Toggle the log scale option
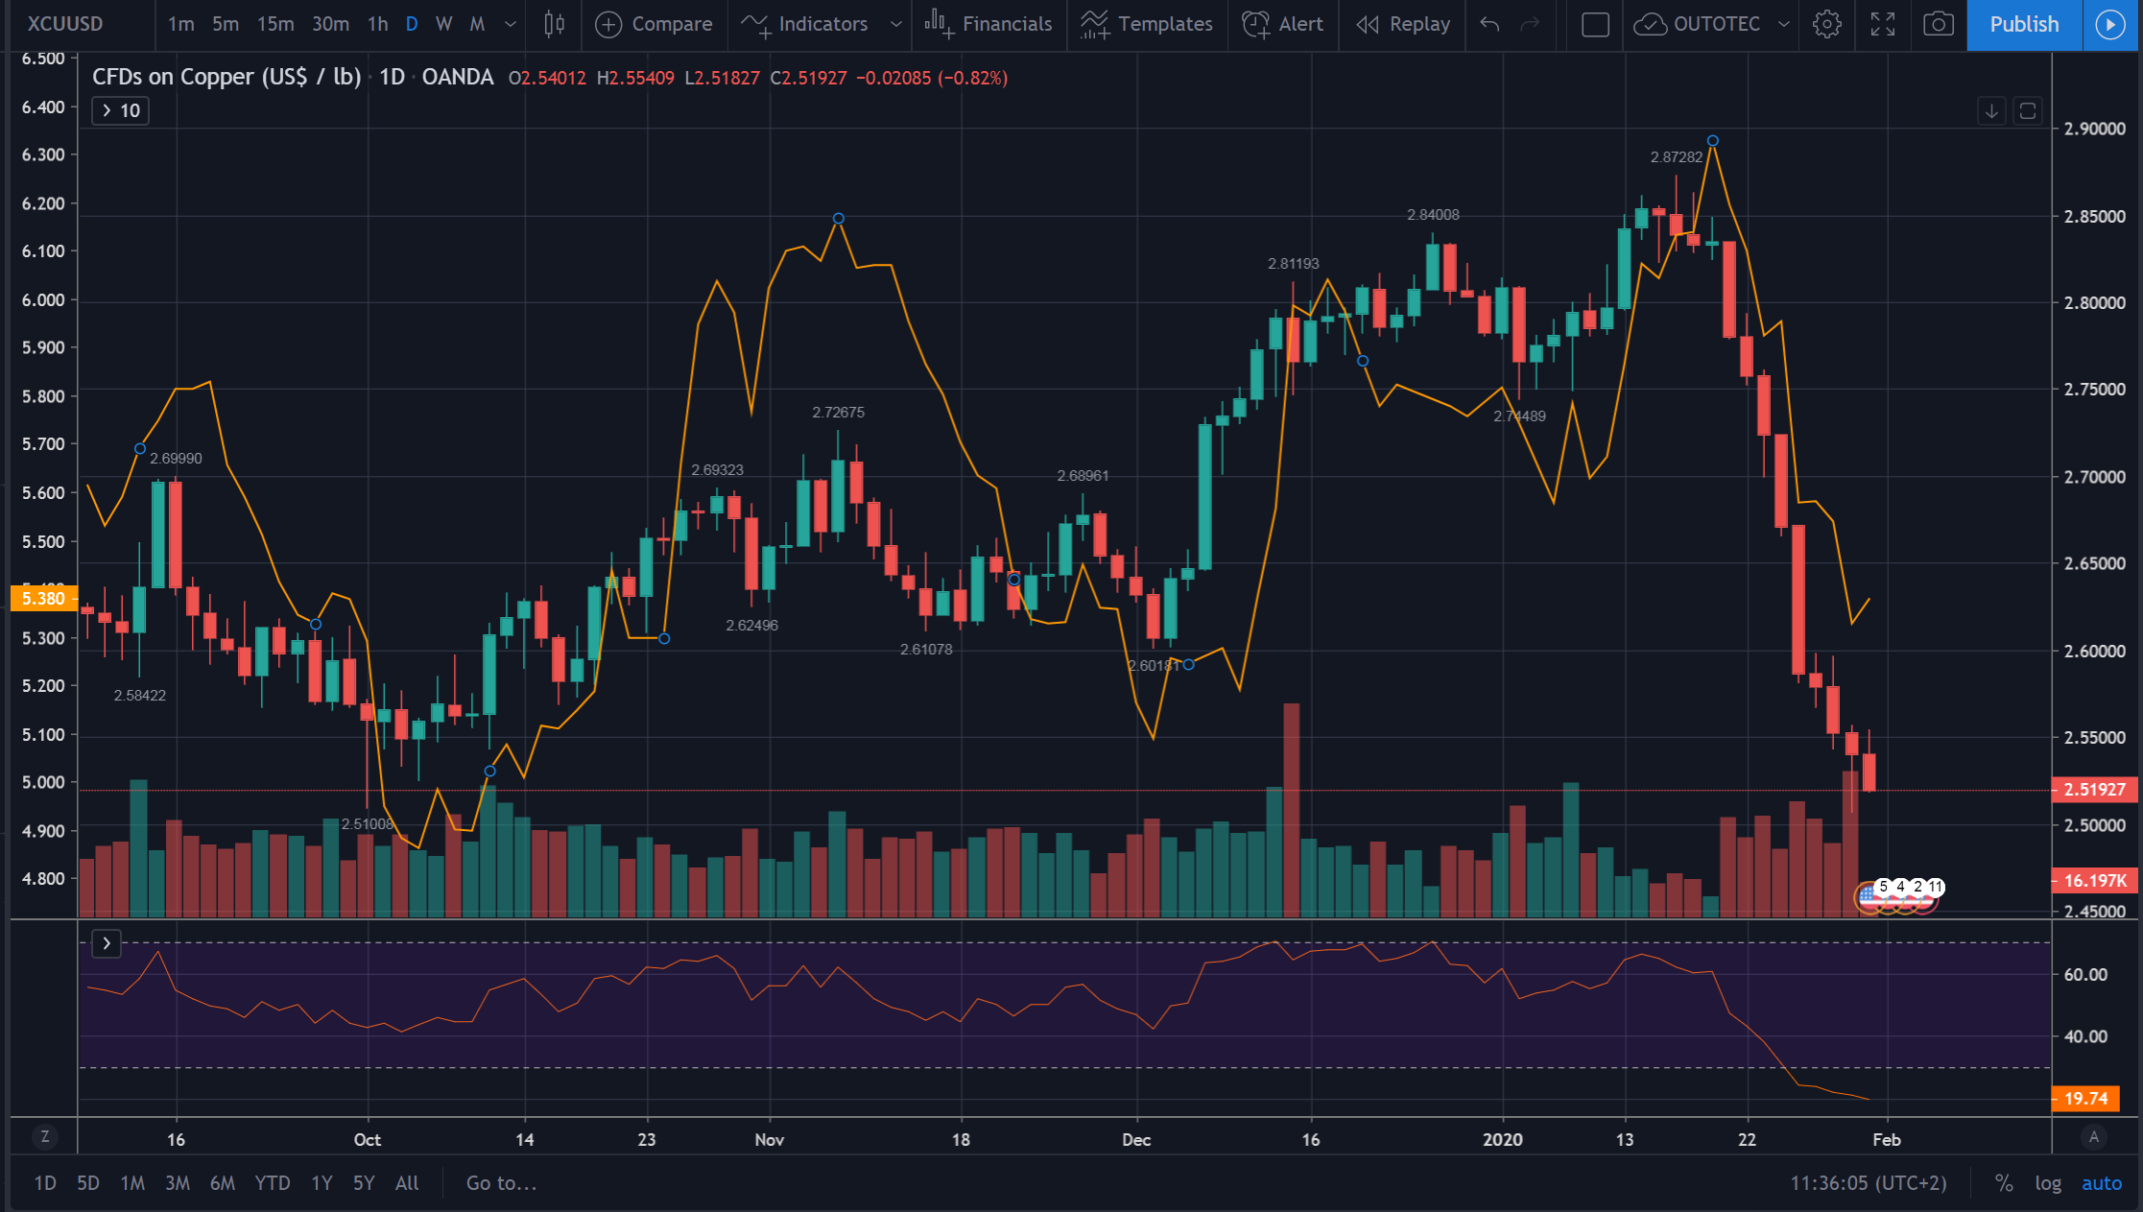Screen dimensions: 2143x1212 click(2047, 1183)
